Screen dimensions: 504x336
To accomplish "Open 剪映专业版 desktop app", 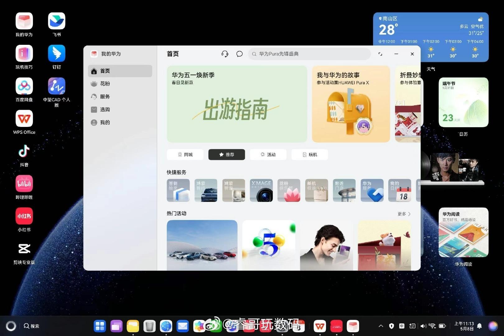I will point(24,252).
